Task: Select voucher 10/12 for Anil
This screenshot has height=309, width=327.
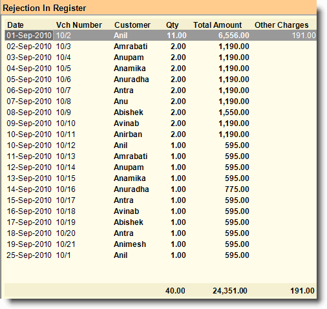Action: pos(160,145)
